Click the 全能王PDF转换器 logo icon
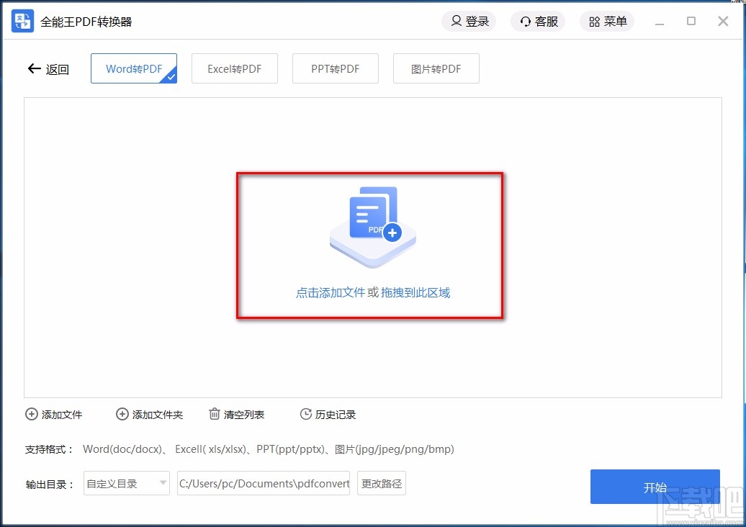The image size is (746, 527). pos(22,21)
